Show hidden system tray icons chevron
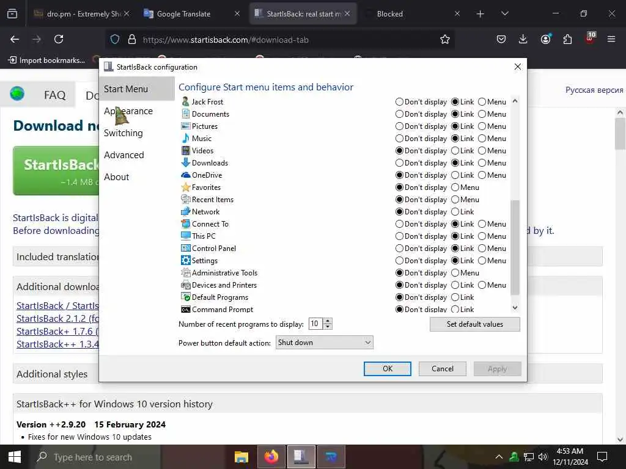The width and height of the screenshot is (626, 469). click(x=499, y=457)
